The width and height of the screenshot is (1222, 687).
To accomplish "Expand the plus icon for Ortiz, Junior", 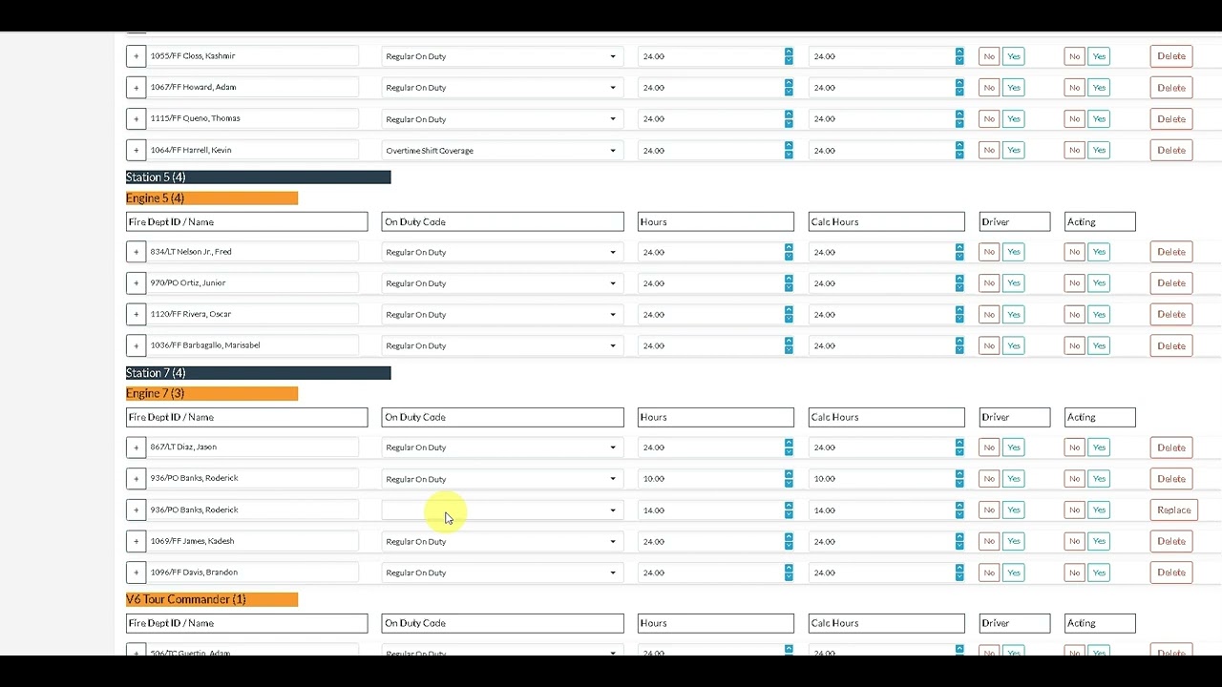I will pos(136,283).
